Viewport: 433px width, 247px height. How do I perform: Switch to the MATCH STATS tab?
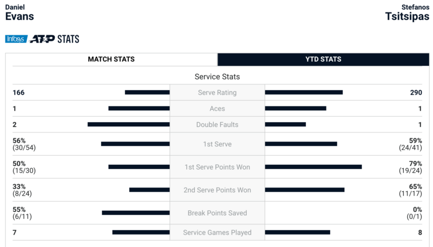111,59
